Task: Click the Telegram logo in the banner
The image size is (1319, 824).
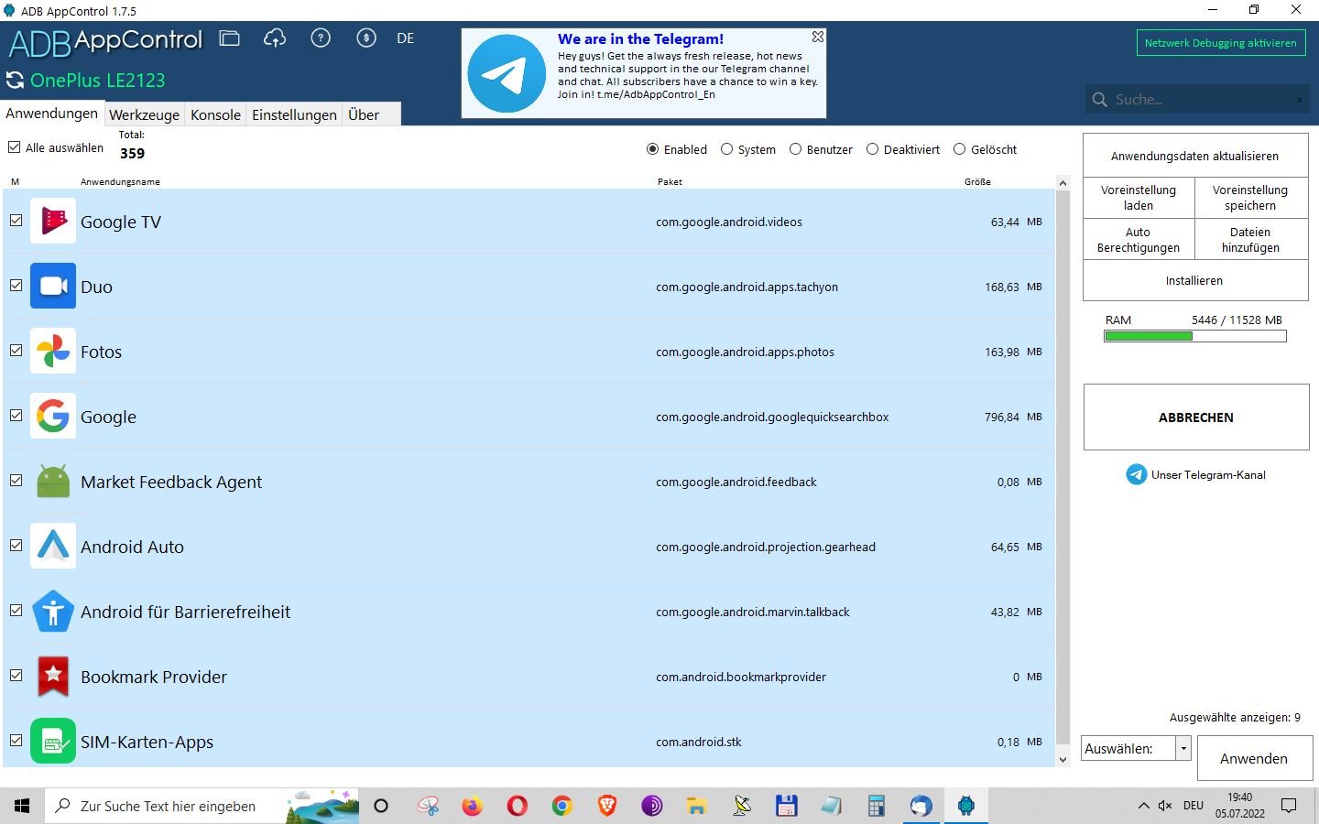Action: pyautogui.click(x=507, y=73)
